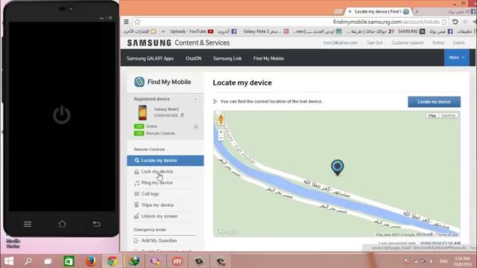Screen dimensions: 477x268
Task: Open the Chrome hamburger menu
Action: [126, 22]
